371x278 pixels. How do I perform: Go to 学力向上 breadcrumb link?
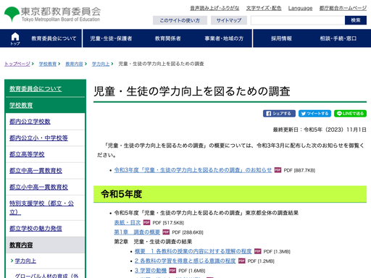coord(101,64)
